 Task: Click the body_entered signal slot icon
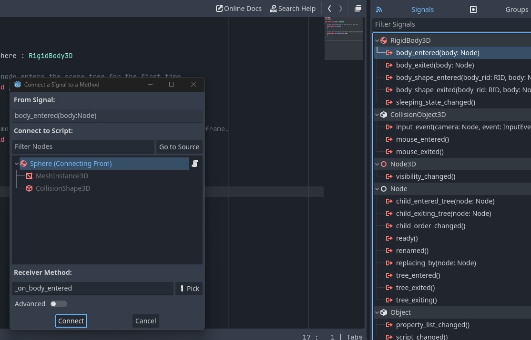(x=389, y=53)
